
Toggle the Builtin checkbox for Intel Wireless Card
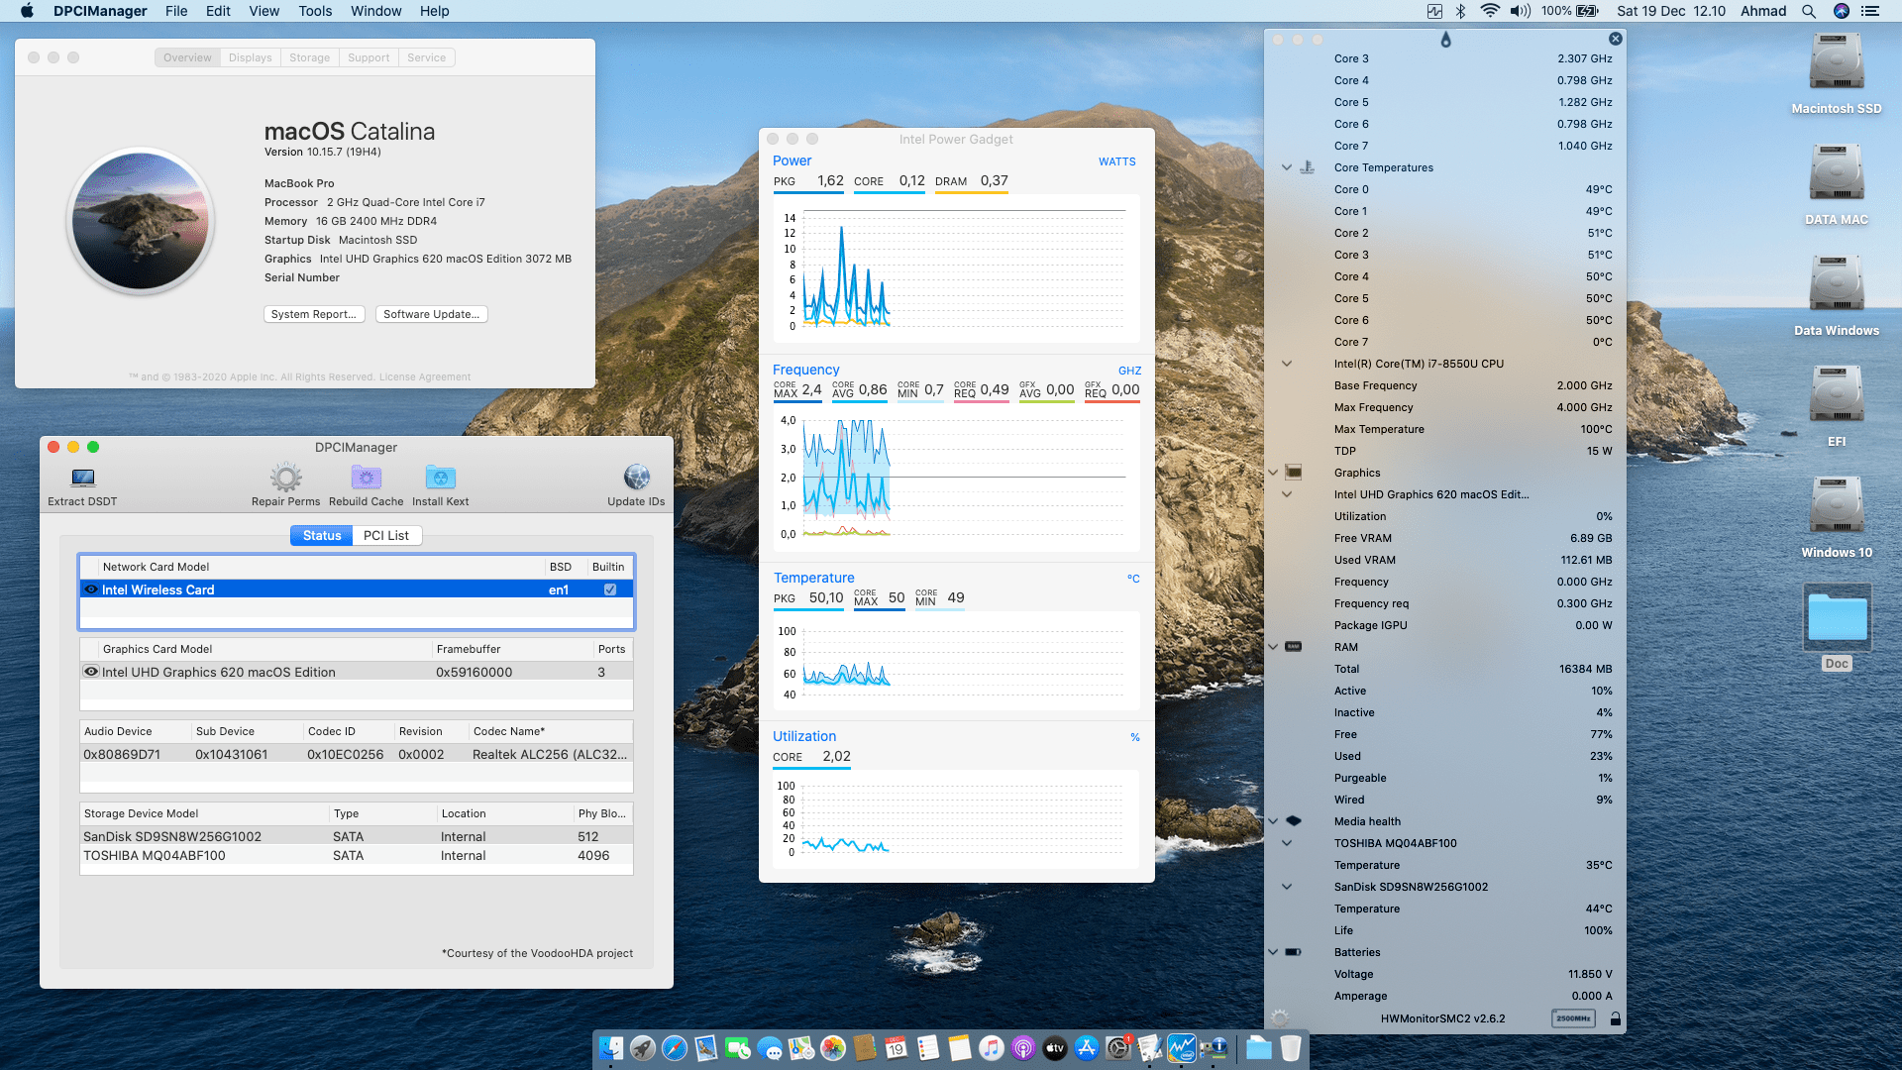coord(608,588)
